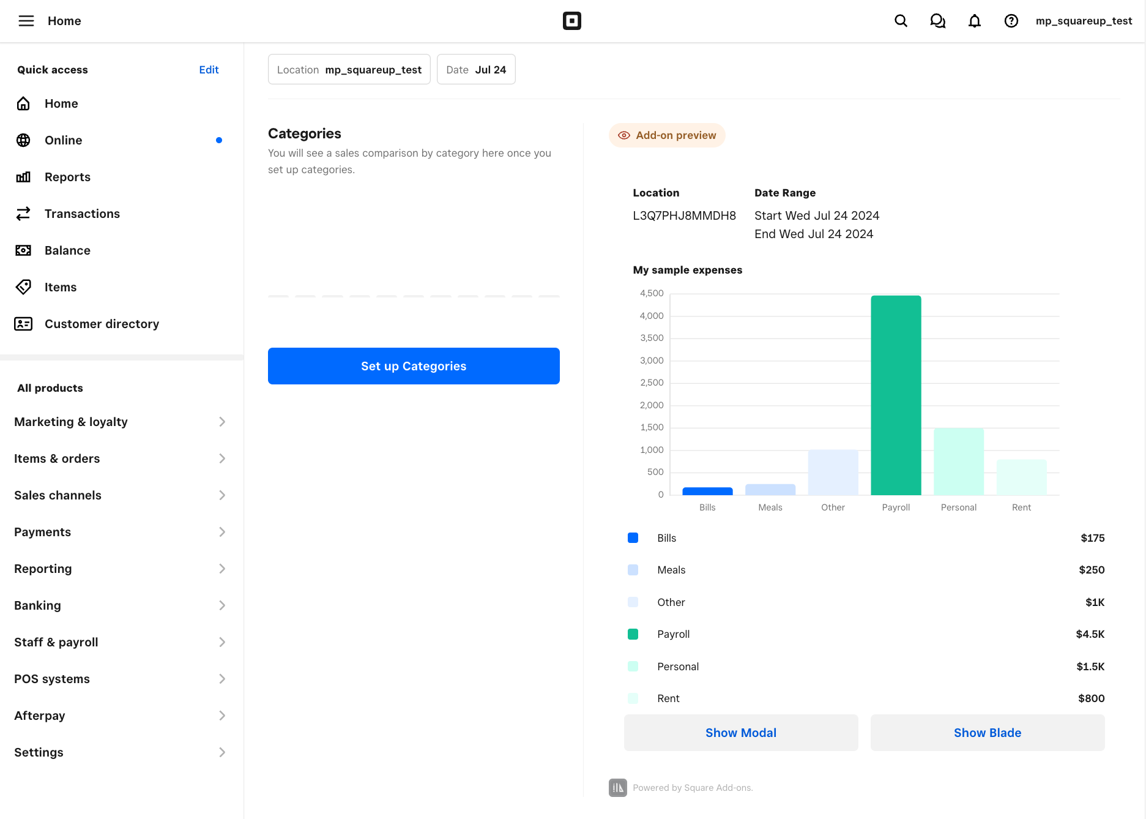Open Reports menu item
The height and width of the screenshot is (819, 1146).
[67, 177]
